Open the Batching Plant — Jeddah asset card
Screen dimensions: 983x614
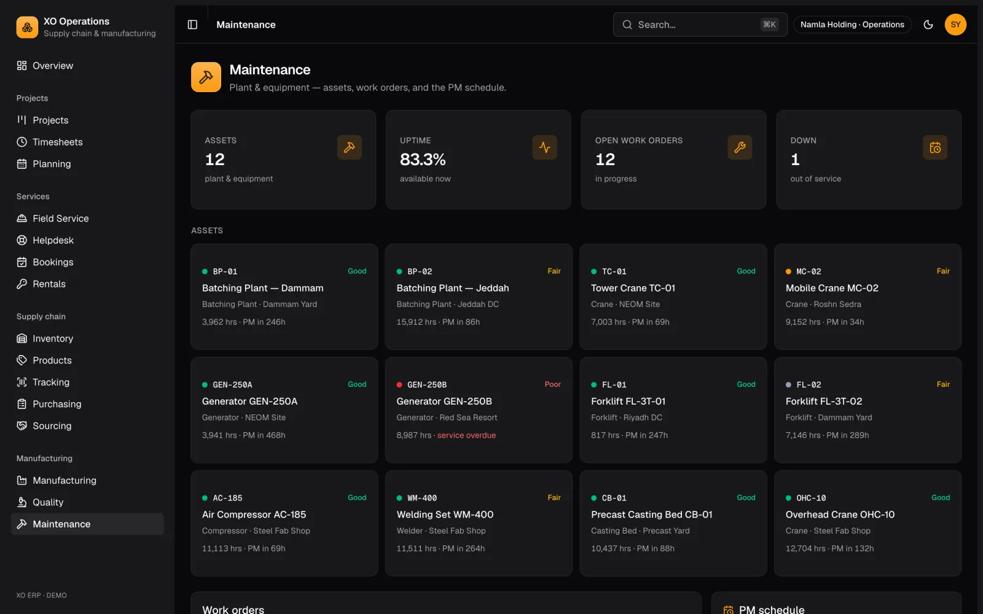click(x=479, y=297)
